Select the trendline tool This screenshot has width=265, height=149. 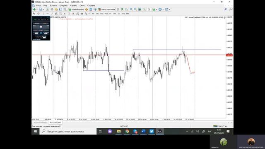coord(52,14)
